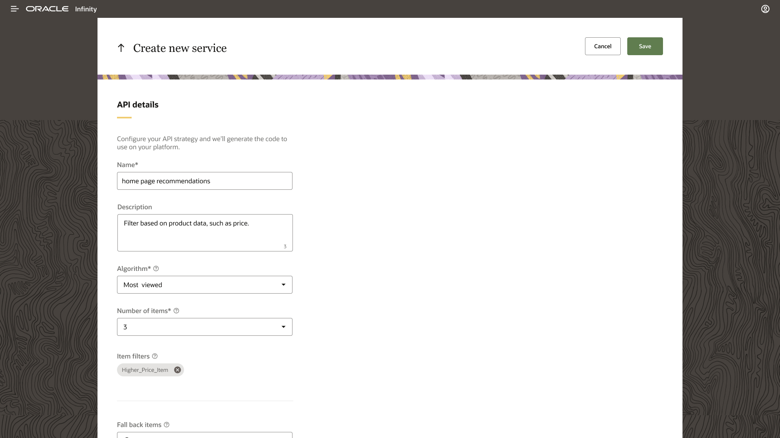The width and height of the screenshot is (780, 438).
Task: Expand the Number of items dropdown arrow
Action: tap(284, 327)
